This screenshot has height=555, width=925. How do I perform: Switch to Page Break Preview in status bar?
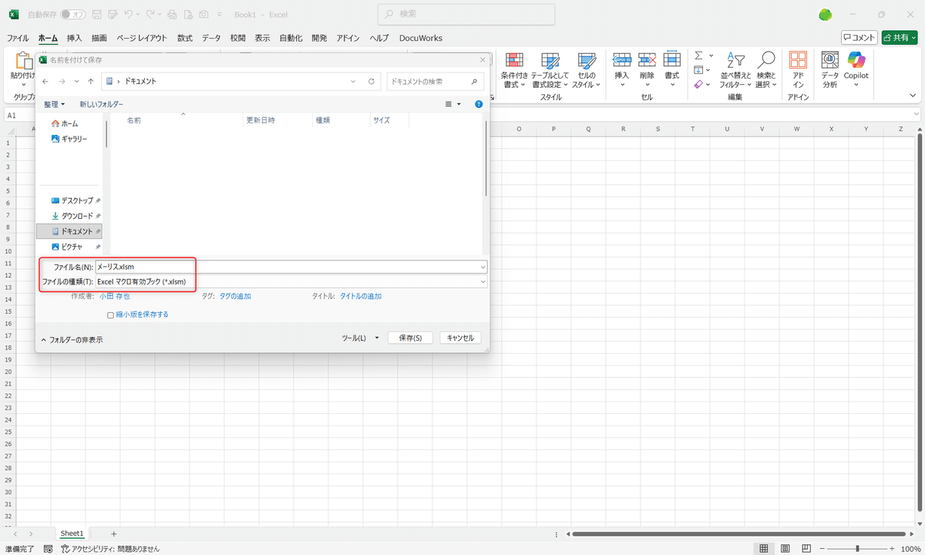coord(806,548)
